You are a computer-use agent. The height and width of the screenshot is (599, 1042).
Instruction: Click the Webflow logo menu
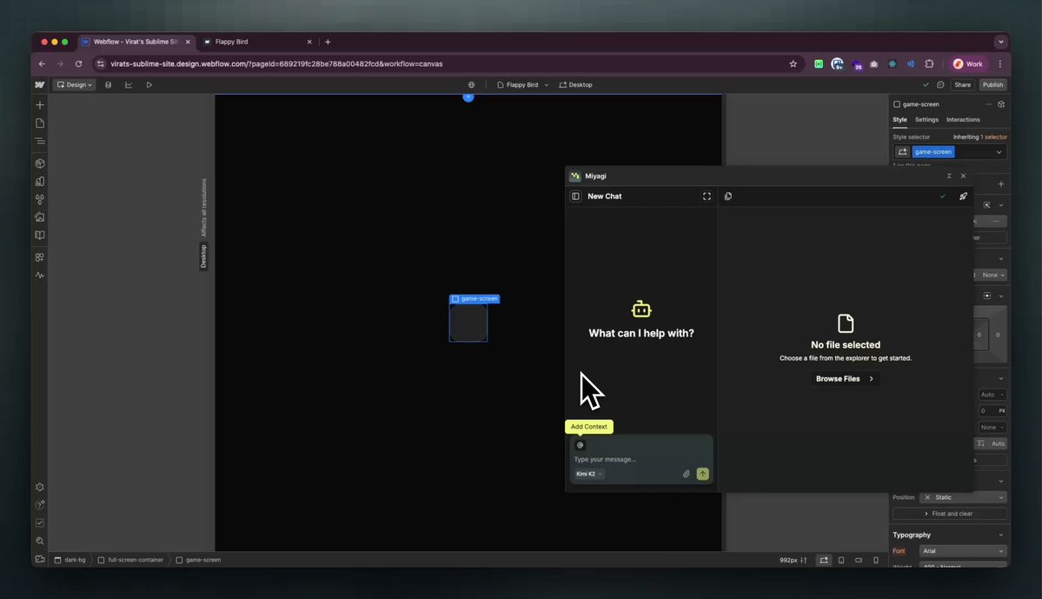coord(39,85)
